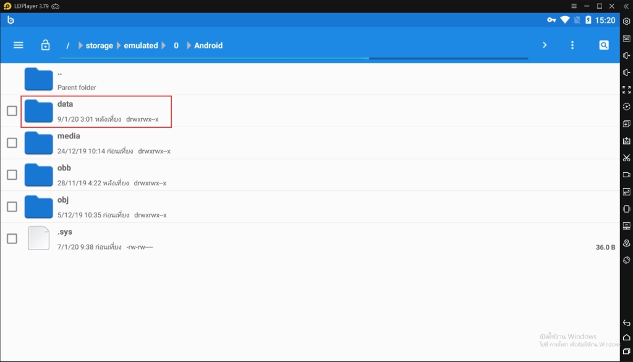The height and width of the screenshot is (362, 633).
Task: Open the operation recorder icon
Action: (627, 106)
